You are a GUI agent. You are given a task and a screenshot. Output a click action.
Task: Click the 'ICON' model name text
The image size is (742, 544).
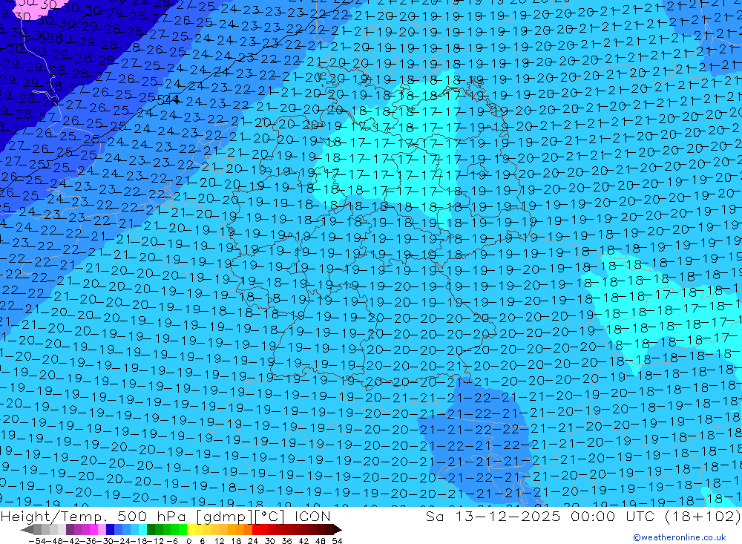click(312, 517)
